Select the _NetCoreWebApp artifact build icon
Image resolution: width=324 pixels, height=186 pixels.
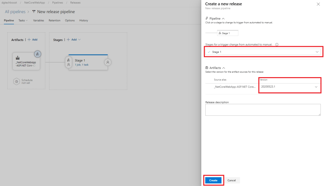pos(17,58)
